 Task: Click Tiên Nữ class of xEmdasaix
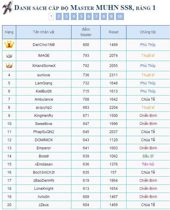(x=148, y=164)
